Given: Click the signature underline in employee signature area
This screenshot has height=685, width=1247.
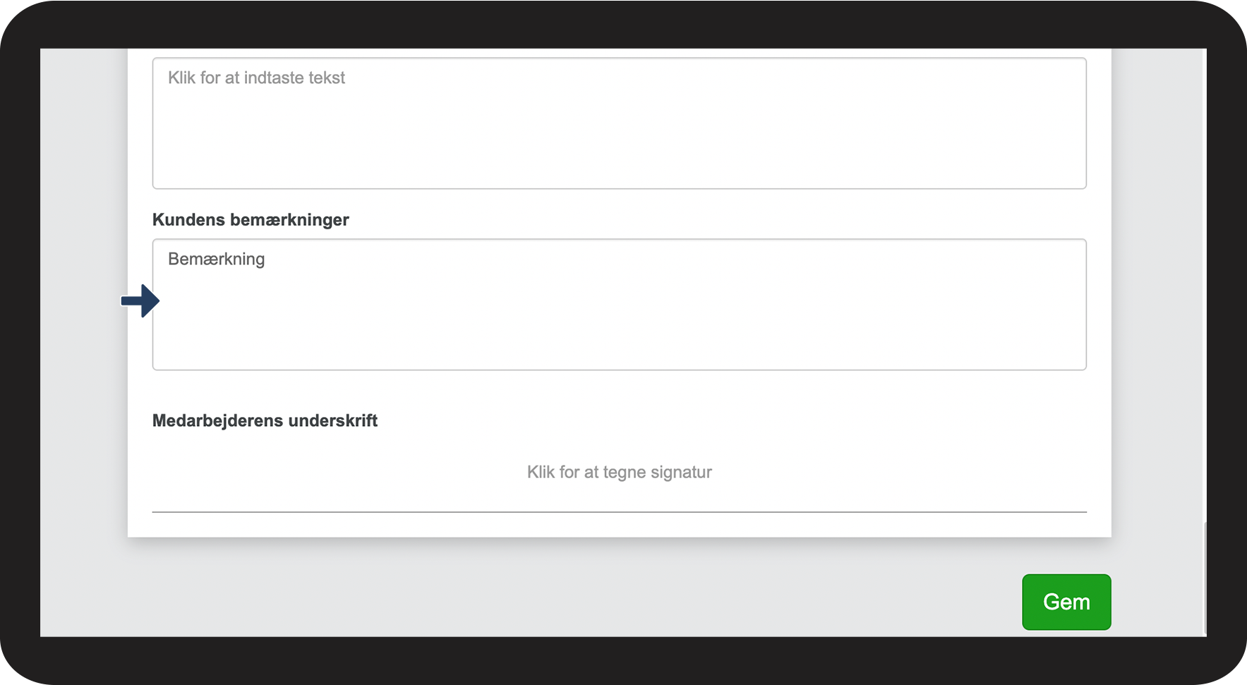Looking at the screenshot, I should 619,511.
